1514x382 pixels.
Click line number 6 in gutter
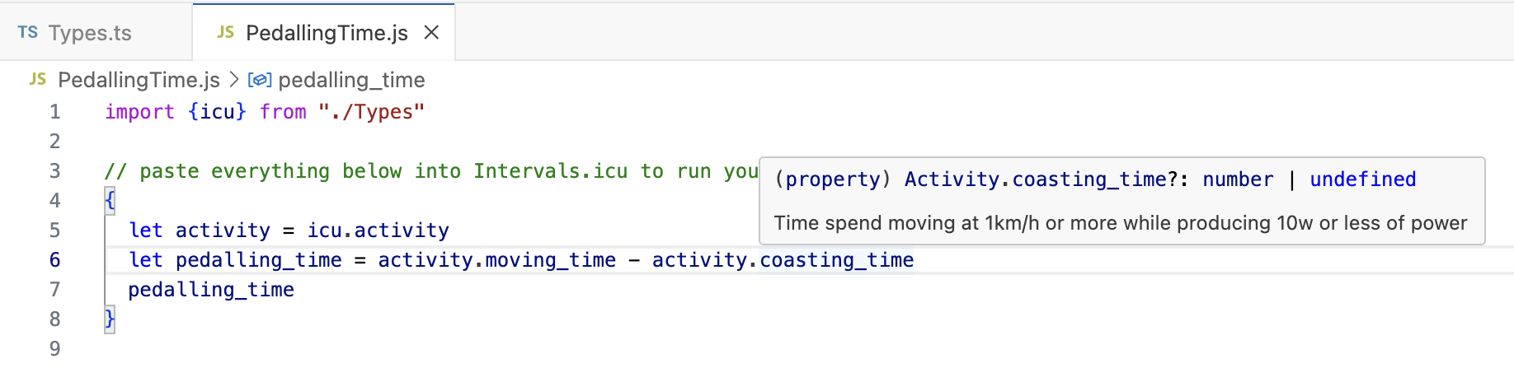click(x=55, y=260)
